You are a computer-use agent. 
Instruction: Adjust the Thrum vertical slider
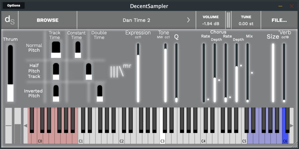(x=11, y=73)
